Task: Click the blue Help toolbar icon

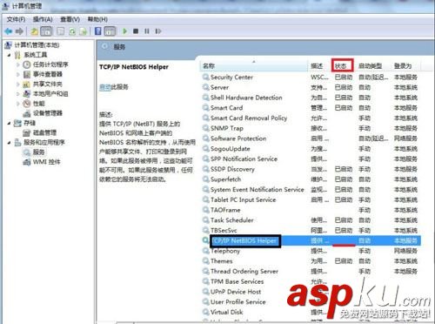Action: (98, 31)
